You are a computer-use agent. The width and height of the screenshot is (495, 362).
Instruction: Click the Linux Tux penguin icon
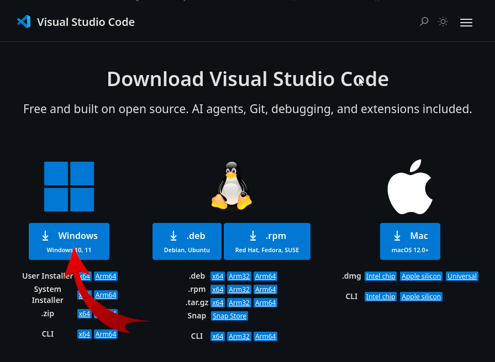coord(231,185)
